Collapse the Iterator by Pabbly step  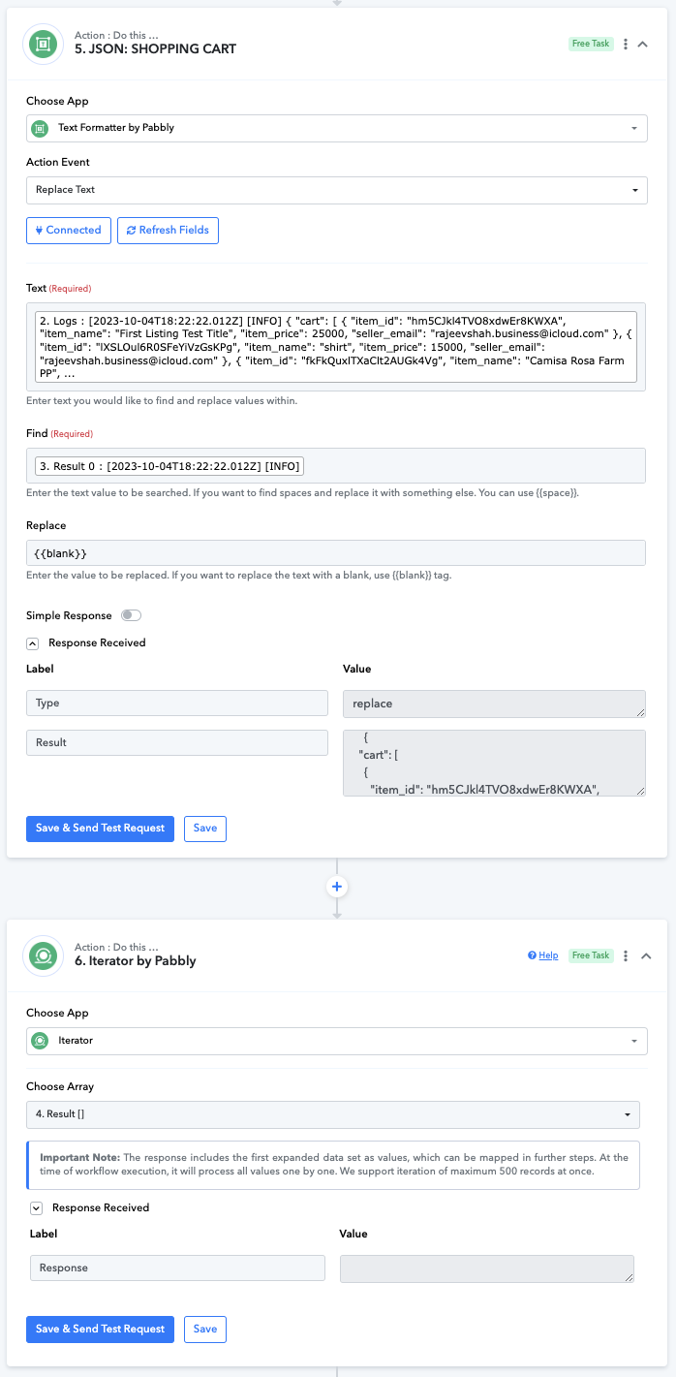pos(646,955)
